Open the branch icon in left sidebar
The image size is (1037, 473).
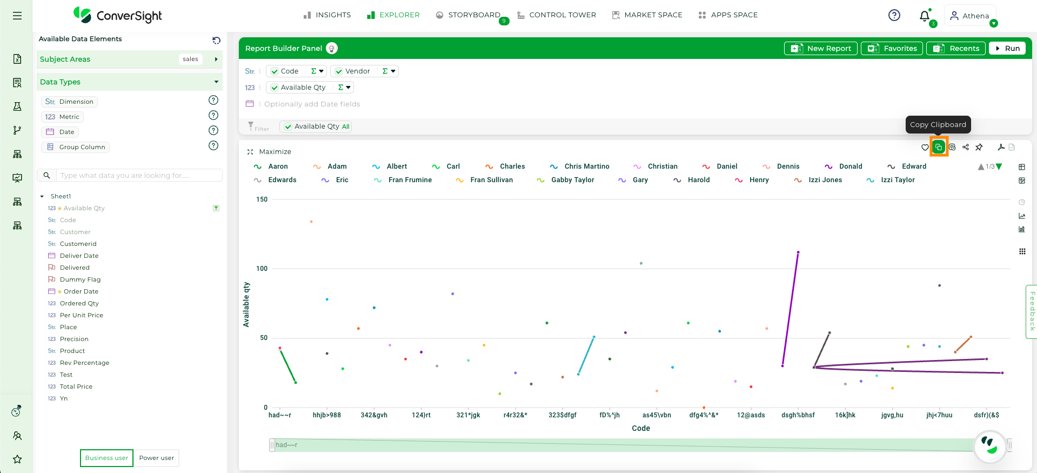coord(17,130)
